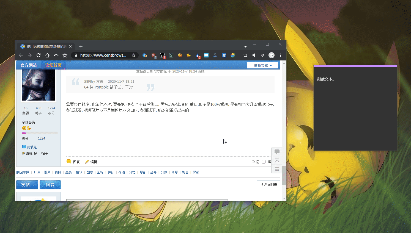Expand the tab search dropdown arrow
Viewport: 411px width, 233px height.
click(x=245, y=47)
